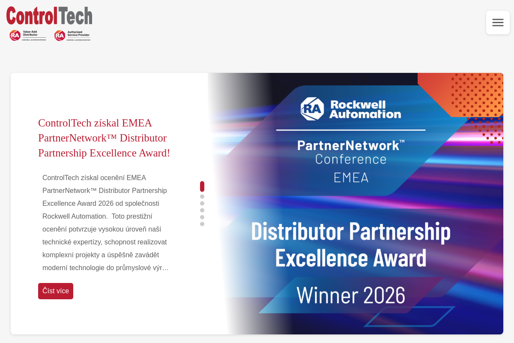Viewport: 514px width, 343px height.
Task: Click the Value-Add Distributor RA badge
Action: click(28, 35)
